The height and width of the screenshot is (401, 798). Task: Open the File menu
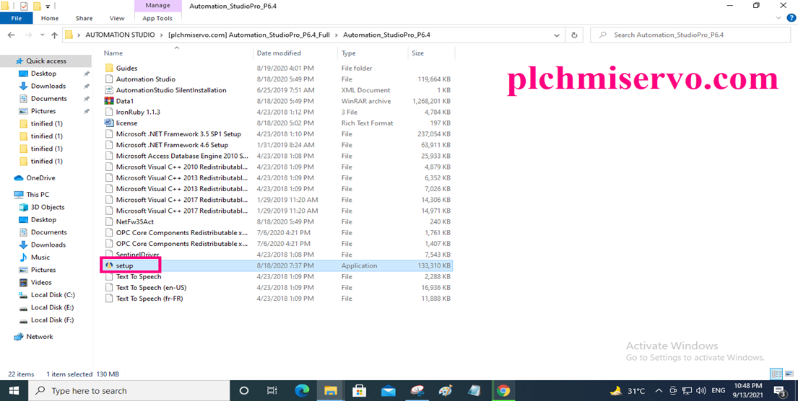coord(16,18)
